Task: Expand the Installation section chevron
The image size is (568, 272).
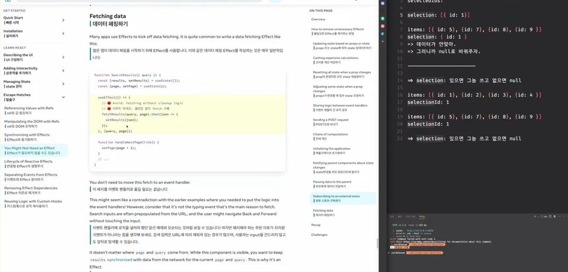Action: coord(63,33)
